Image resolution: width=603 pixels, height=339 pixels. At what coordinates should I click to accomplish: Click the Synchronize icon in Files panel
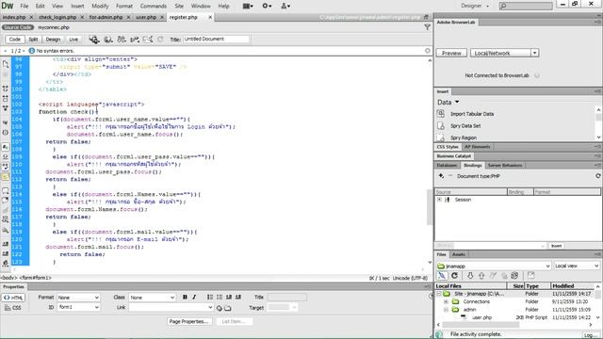click(x=514, y=276)
